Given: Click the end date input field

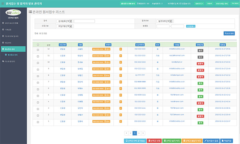Looking at the screenshot, I should click(x=177, y=26).
